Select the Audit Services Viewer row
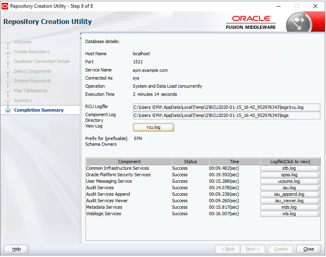The height and width of the screenshot is (257, 326). coord(203,201)
